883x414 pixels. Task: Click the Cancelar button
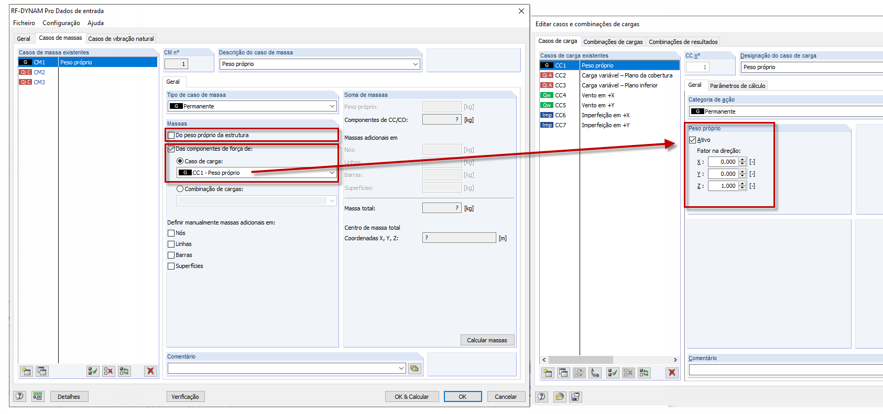pos(506,397)
